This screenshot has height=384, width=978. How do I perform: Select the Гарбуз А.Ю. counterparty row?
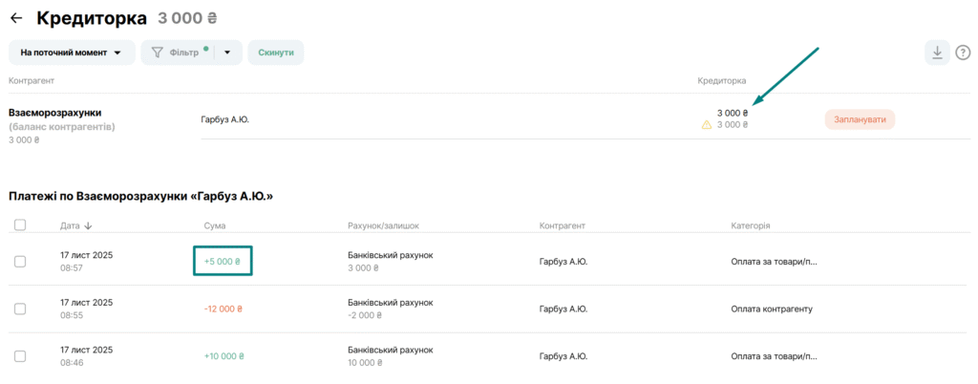[225, 119]
